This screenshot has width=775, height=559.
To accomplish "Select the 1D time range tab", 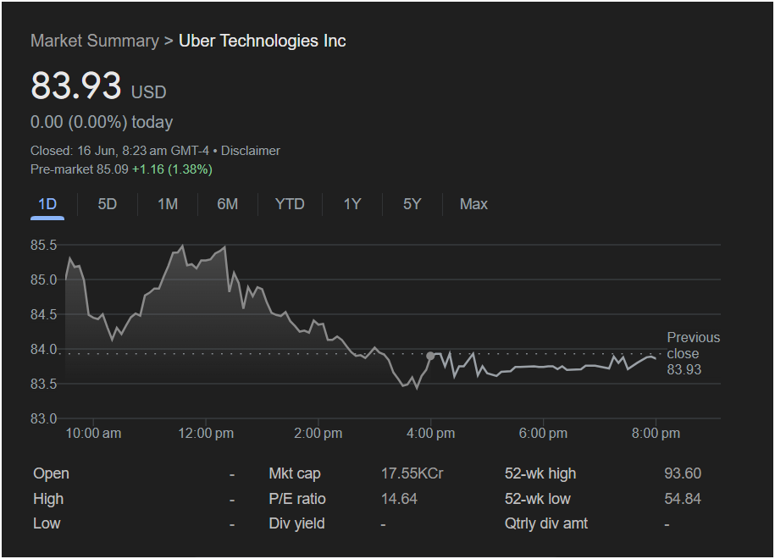I will pyautogui.click(x=47, y=204).
